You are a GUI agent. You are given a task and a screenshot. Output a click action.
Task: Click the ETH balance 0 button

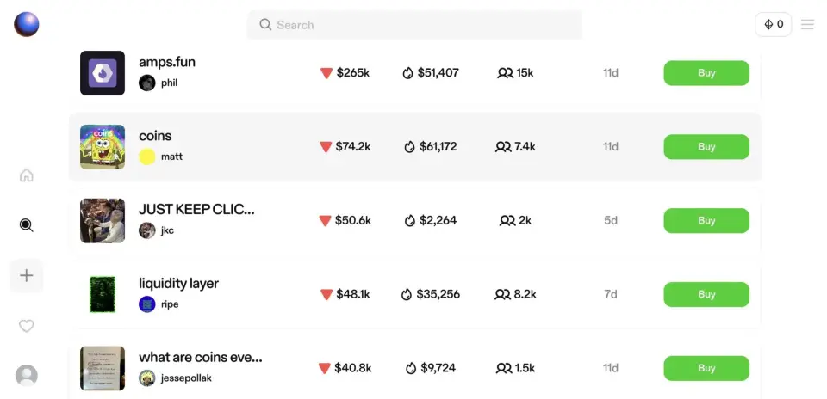click(773, 25)
